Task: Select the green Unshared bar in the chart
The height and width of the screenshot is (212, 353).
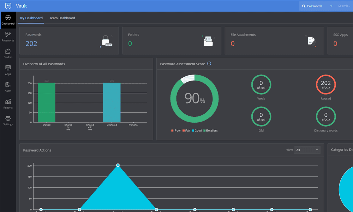Action: click(112, 102)
